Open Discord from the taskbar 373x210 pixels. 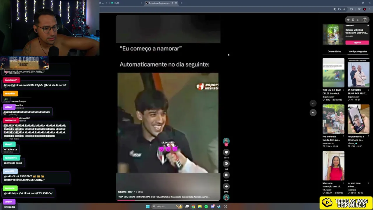(212, 206)
